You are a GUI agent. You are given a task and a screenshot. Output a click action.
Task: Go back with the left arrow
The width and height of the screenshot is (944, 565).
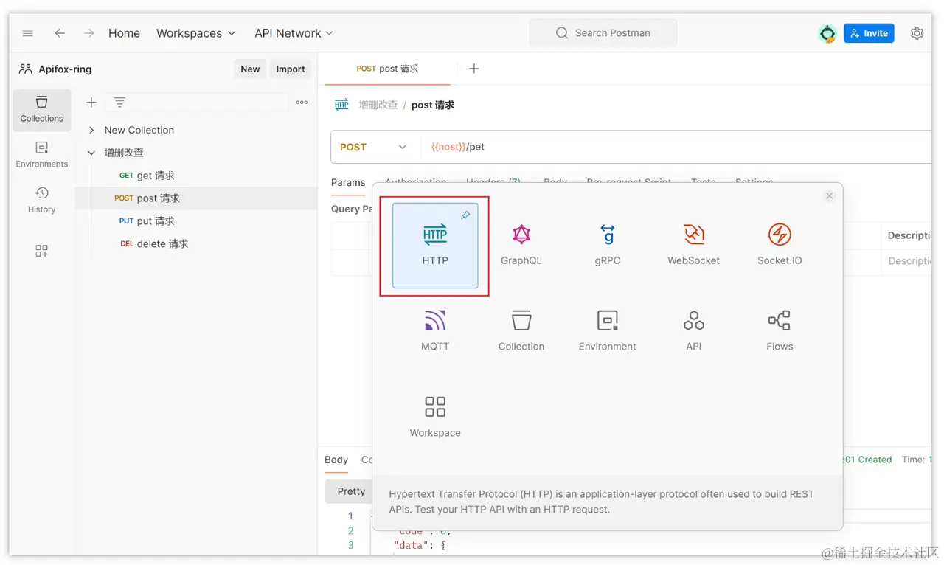(x=60, y=33)
